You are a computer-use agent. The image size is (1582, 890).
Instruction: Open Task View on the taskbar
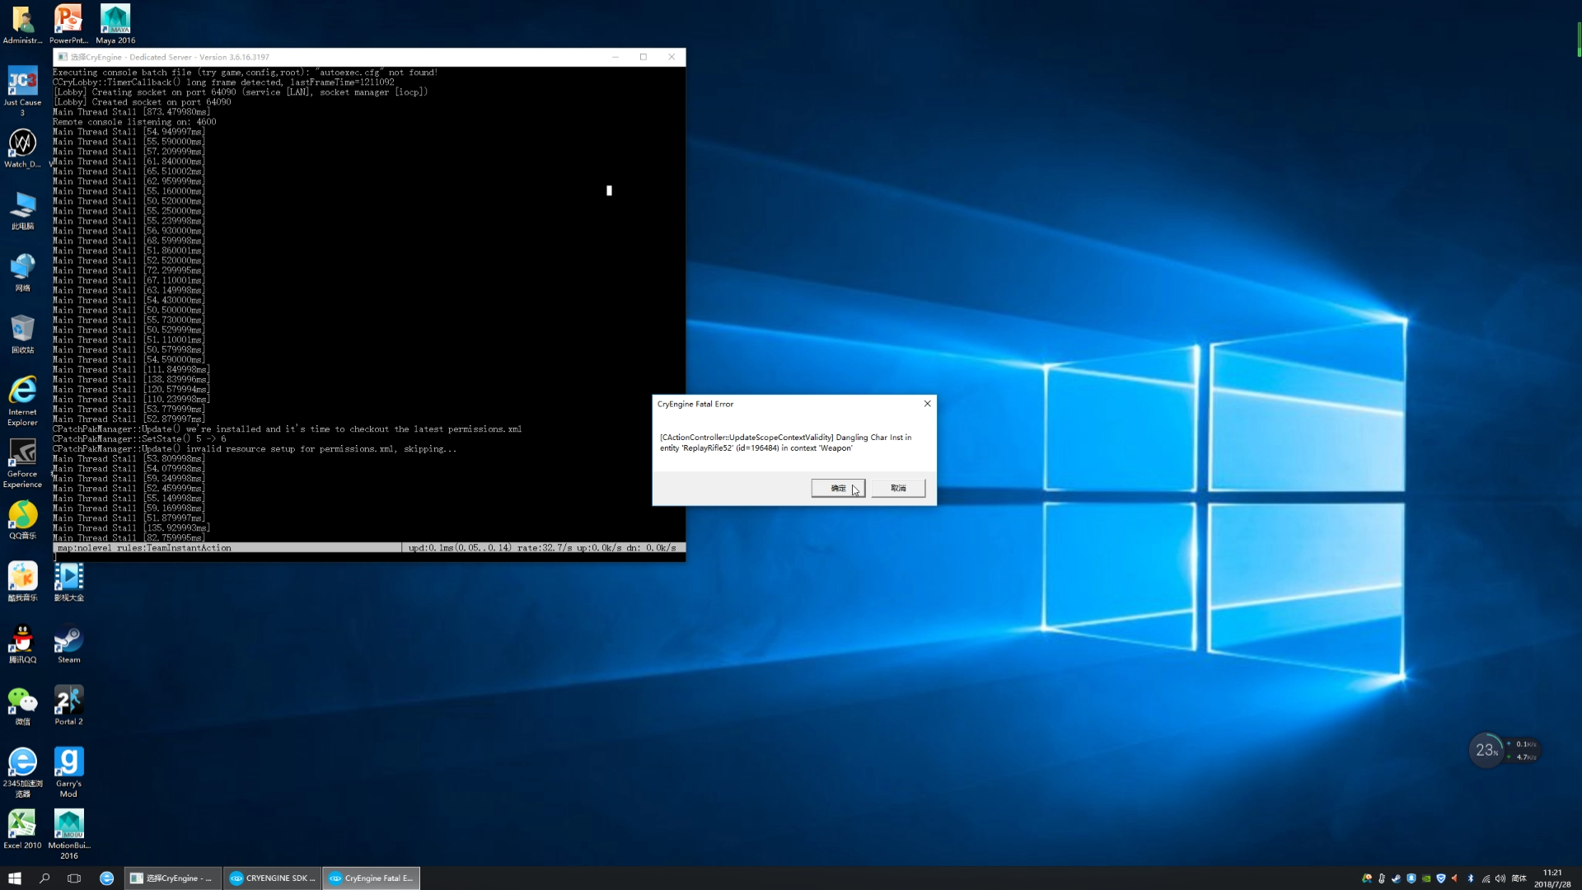click(74, 878)
